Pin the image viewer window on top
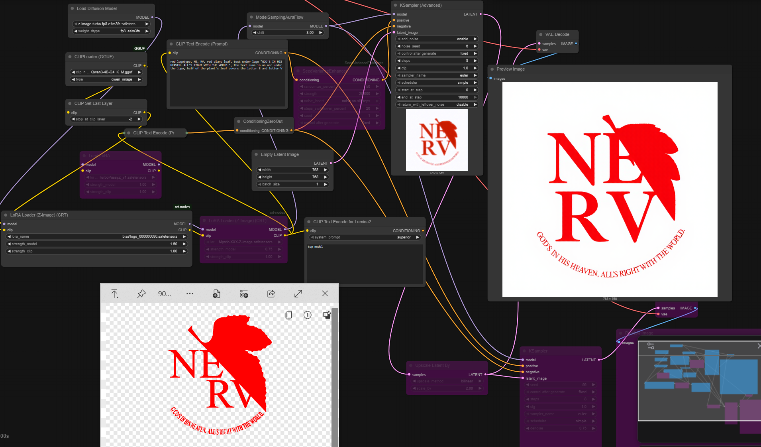Viewport: 761px width, 447px height. coord(141,294)
